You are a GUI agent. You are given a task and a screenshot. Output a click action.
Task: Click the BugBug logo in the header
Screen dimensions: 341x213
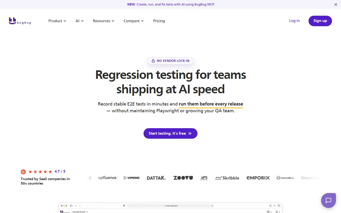click(x=20, y=21)
